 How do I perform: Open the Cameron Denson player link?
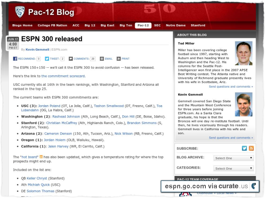click(58, 133)
